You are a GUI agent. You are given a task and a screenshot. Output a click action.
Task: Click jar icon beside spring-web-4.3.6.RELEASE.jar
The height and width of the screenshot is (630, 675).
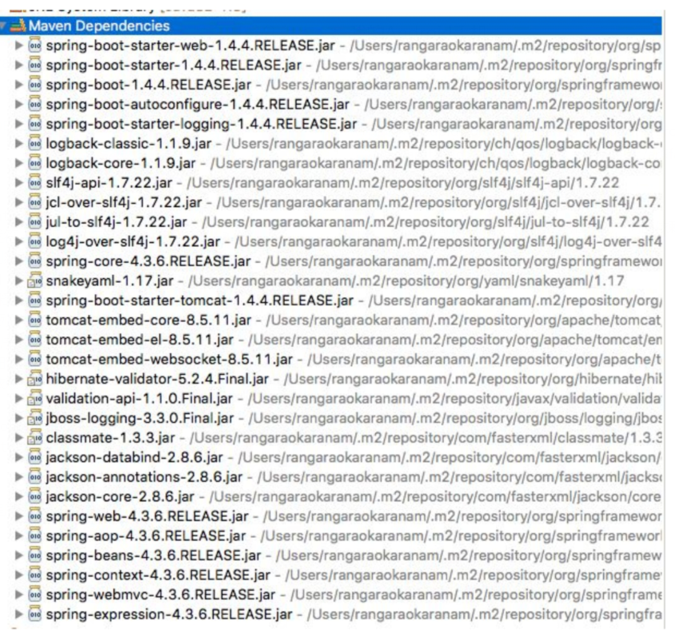click(x=34, y=516)
